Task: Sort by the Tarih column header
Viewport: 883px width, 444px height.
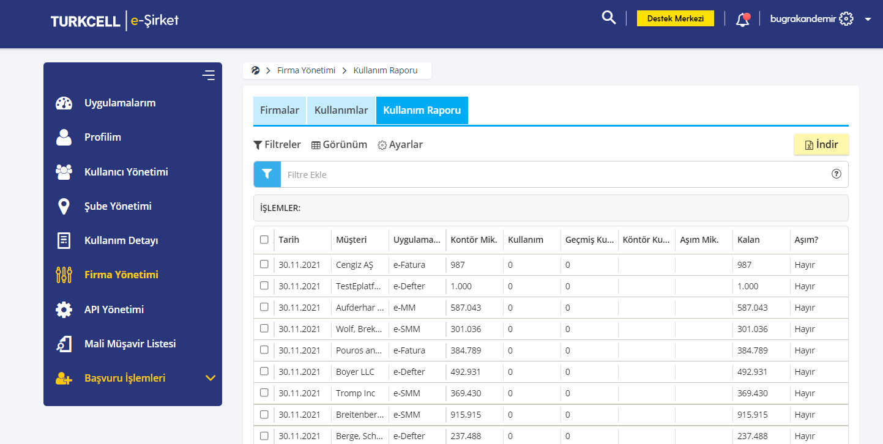Action: point(289,240)
